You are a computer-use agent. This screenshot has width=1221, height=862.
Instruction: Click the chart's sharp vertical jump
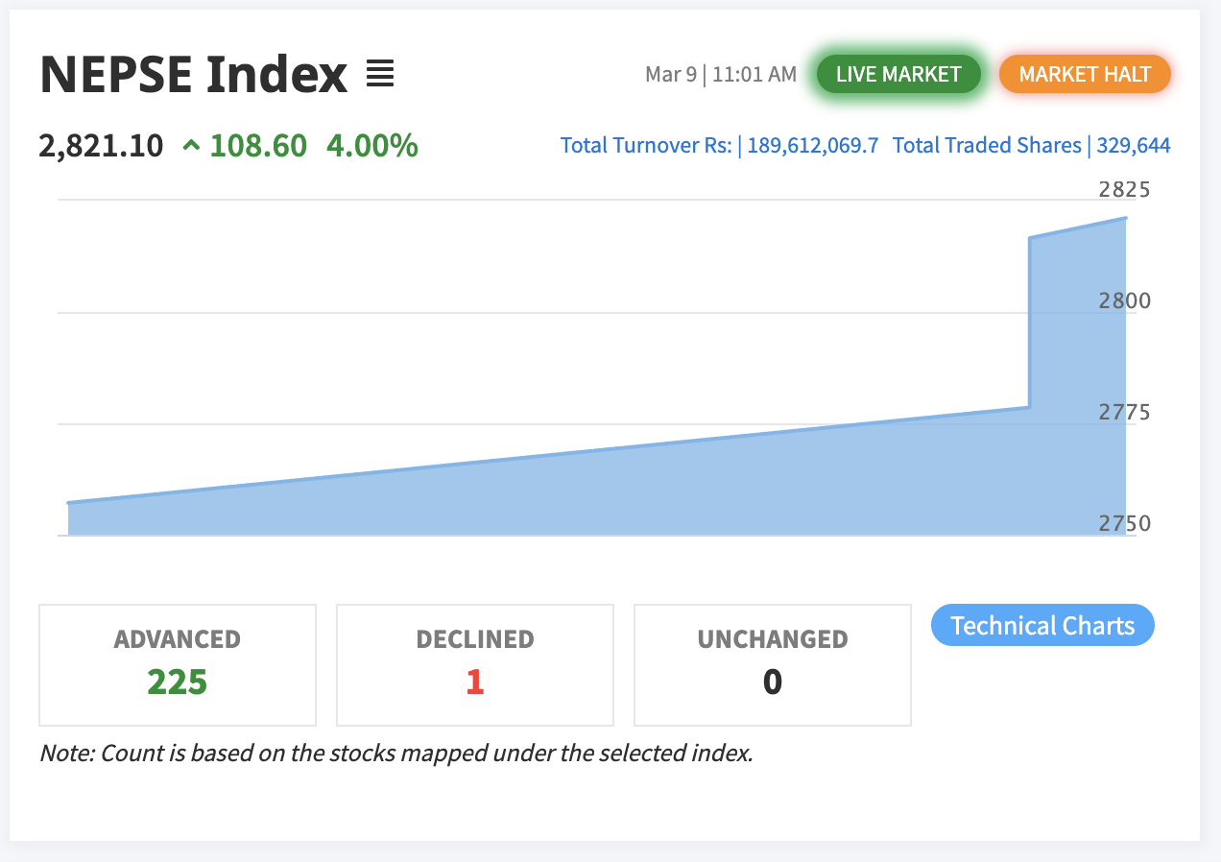(1029, 322)
